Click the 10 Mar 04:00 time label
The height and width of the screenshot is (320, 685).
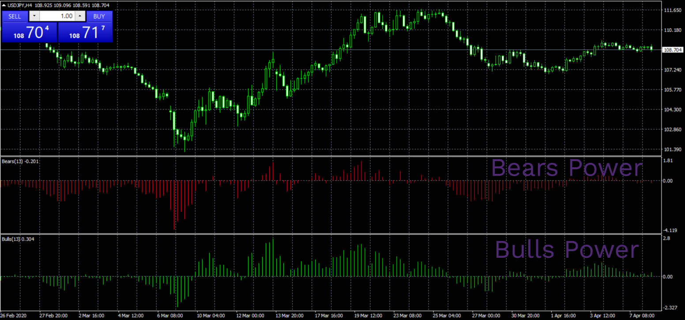211,316
